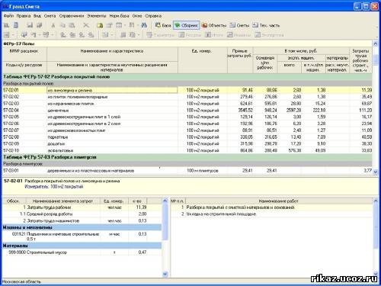Click the table grid icon in top toolbar
The image size is (381, 286).
(x=119, y=25)
